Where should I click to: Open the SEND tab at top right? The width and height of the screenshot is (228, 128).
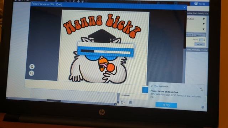[x=199, y=4]
